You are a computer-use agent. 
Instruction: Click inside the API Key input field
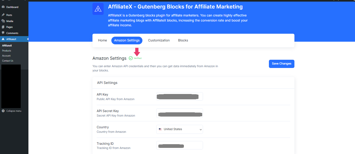(179, 96)
